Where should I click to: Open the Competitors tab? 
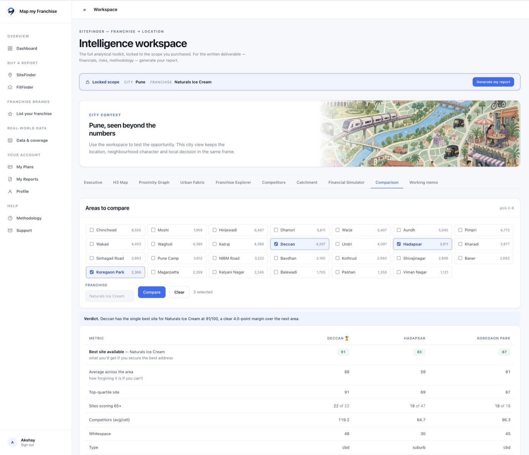[274, 182]
